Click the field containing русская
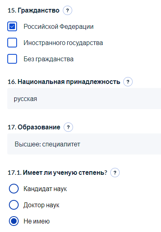161x232 pixels. (84, 99)
